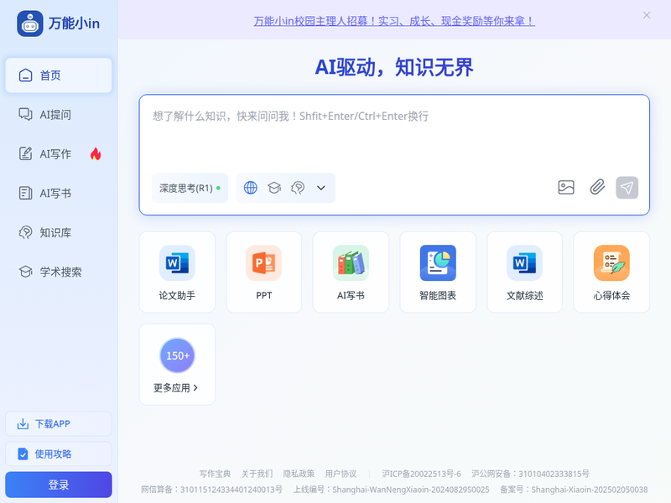Open the 论文助手 app

click(x=177, y=272)
